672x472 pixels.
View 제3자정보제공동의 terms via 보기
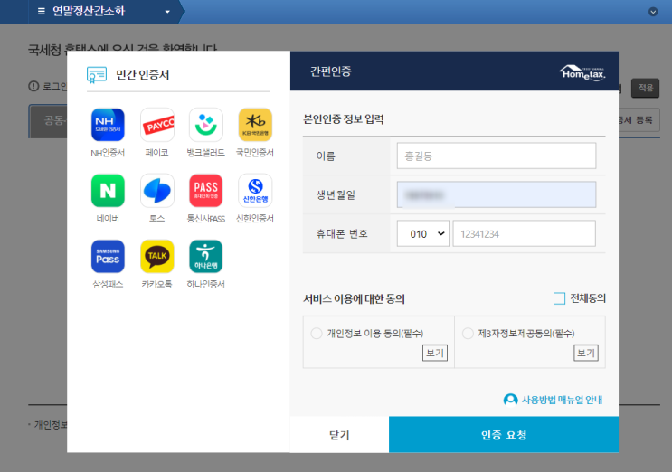coord(586,353)
